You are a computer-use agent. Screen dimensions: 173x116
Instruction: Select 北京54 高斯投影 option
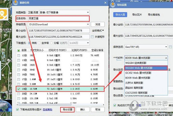click(146, 83)
